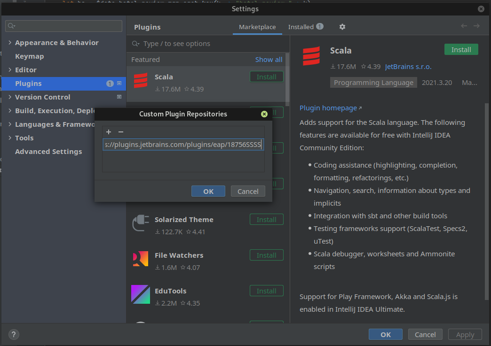491x346 pixels.
Task: Select Advanced Settings in settings tree
Action: tap(48, 152)
